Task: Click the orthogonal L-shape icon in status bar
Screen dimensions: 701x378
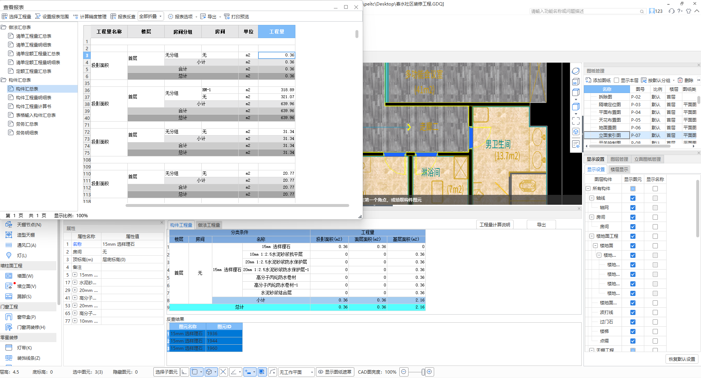Action: coord(184,372)
